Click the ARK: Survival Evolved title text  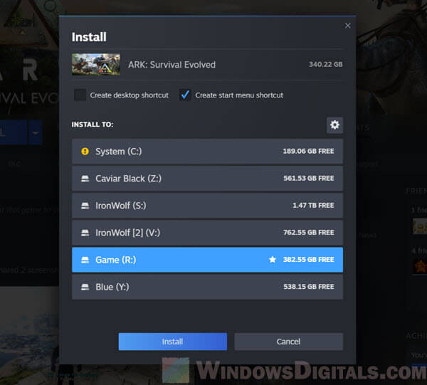[172, 65]
